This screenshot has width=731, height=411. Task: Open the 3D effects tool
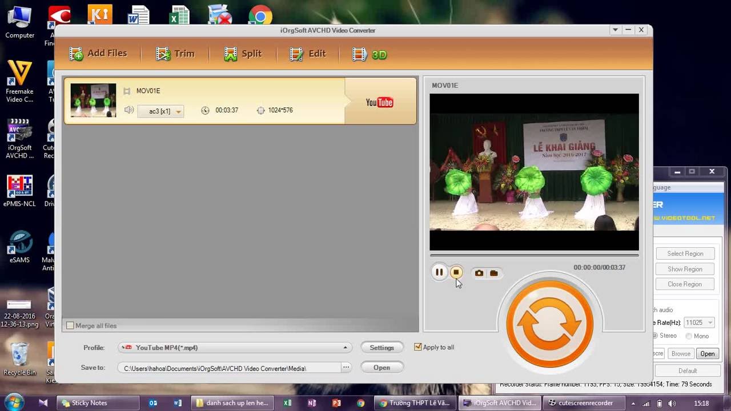pyautogui.click(x=369, y=54)
